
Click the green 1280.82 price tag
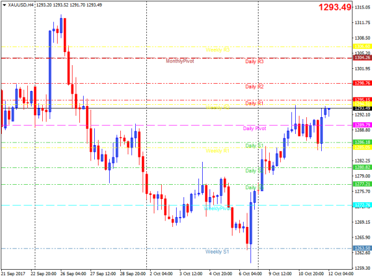(x=361, y=167)
